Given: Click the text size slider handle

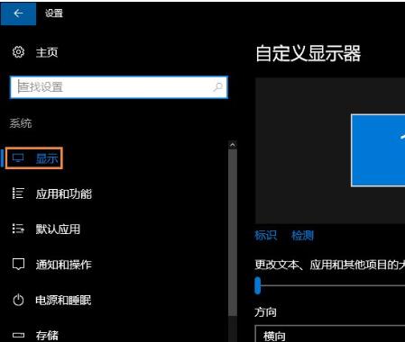Looking at the screenshot, I should [x=258, y=285].
